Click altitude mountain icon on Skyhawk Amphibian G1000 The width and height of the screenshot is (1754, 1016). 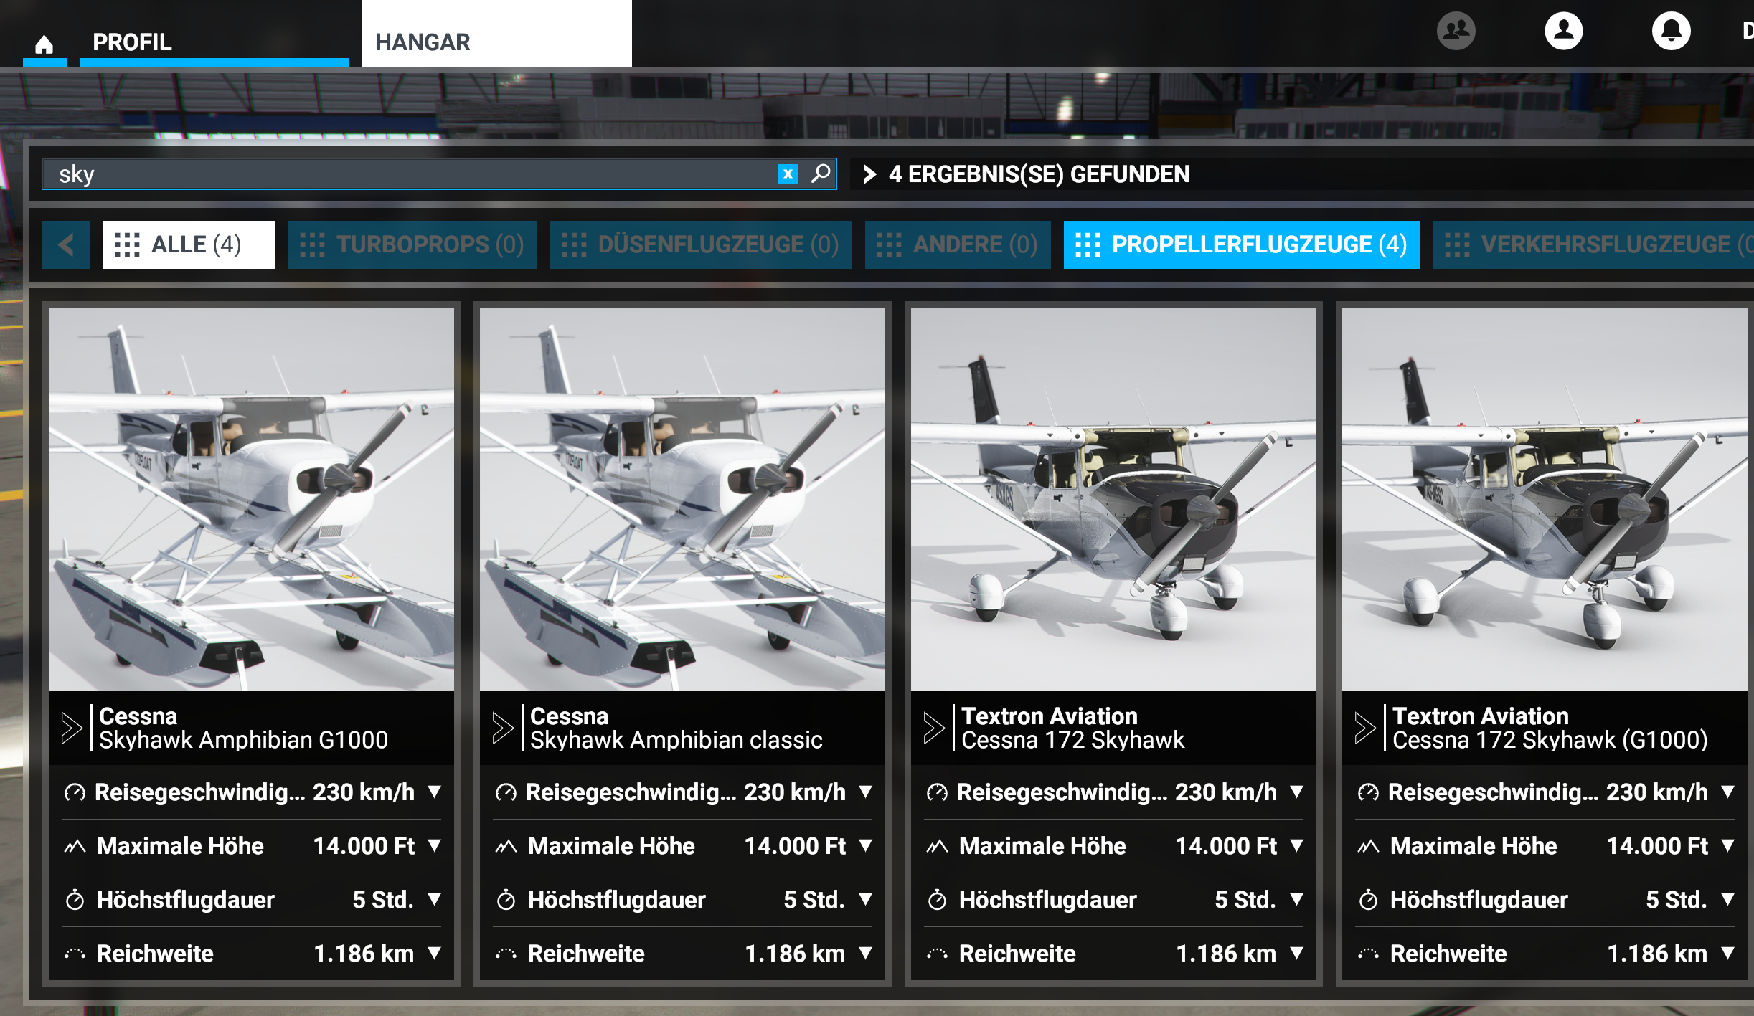(x=75, y=846)
